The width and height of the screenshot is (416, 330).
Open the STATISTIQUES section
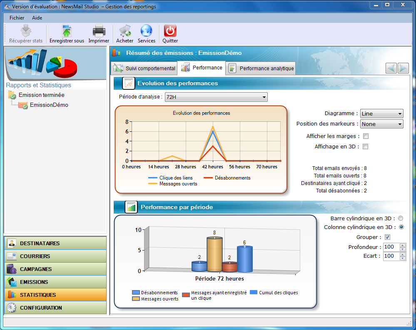point(55,295)
